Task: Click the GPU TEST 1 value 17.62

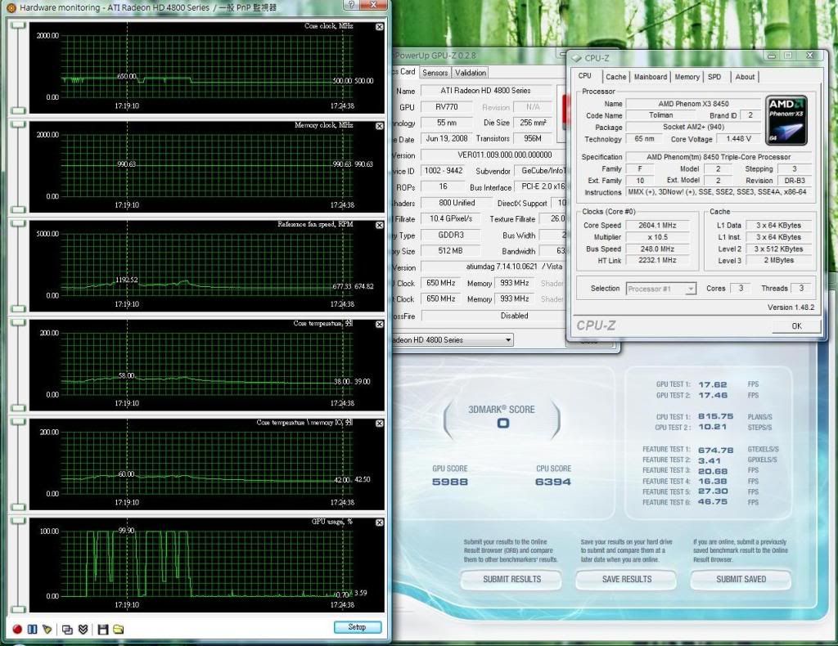Action: pos(713,384)
